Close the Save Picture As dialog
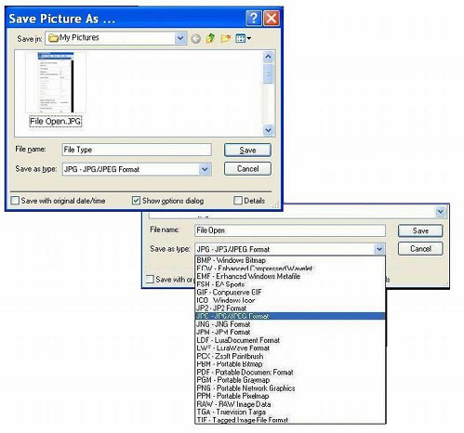Image resolution: width=464 pixels, height=433 pixels. (272, 19)
